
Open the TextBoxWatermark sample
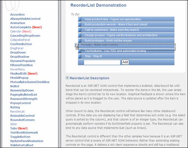click(24, 133)
